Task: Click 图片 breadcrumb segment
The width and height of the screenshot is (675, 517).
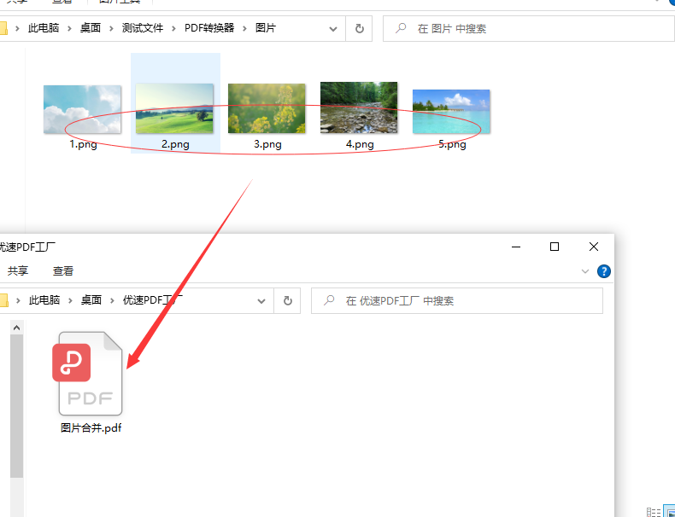Action: 266,28
